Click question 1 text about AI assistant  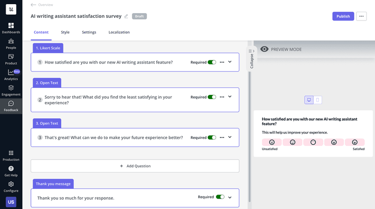coord(109,62)
